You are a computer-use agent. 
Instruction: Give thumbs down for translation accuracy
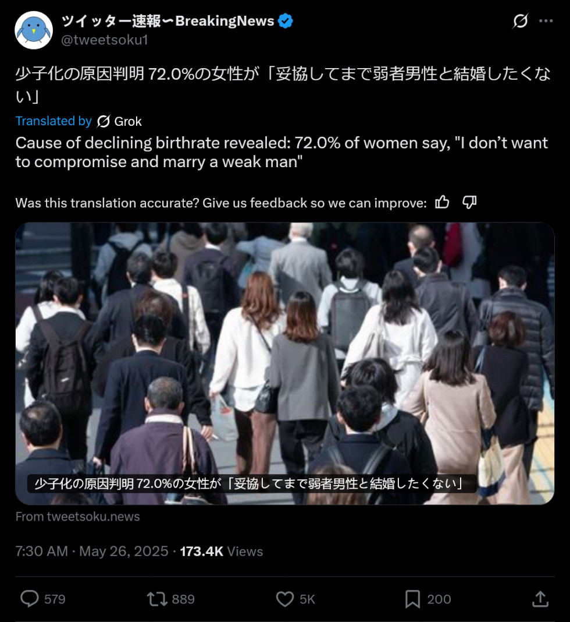tap(469, 202)
